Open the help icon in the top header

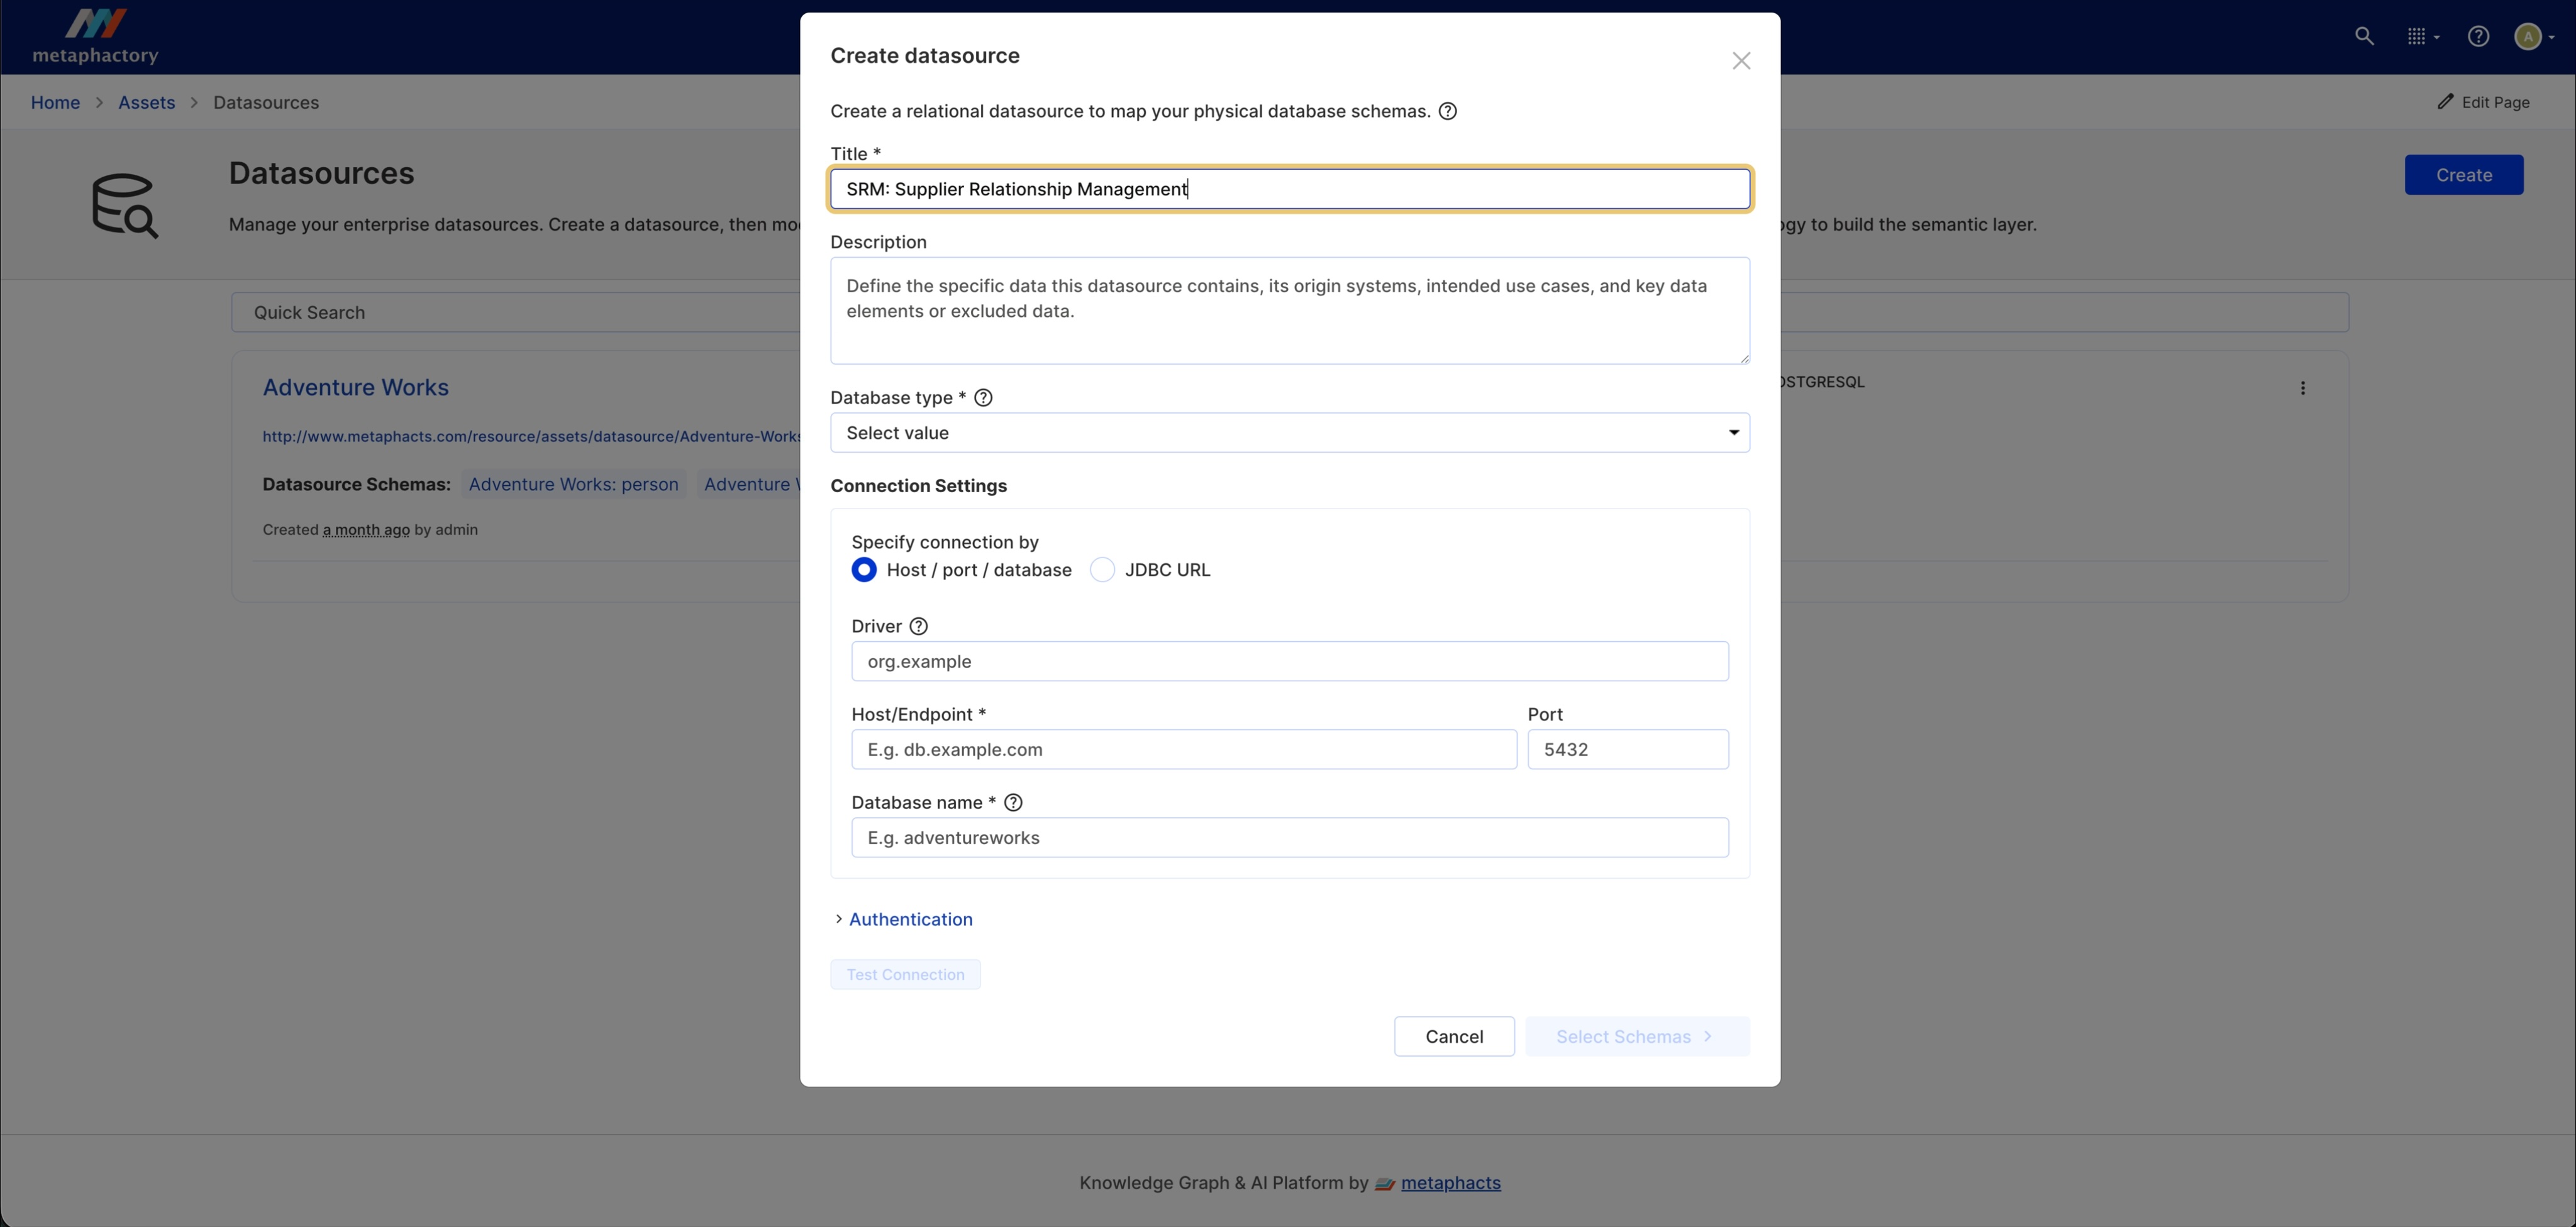click(2478, 37)
